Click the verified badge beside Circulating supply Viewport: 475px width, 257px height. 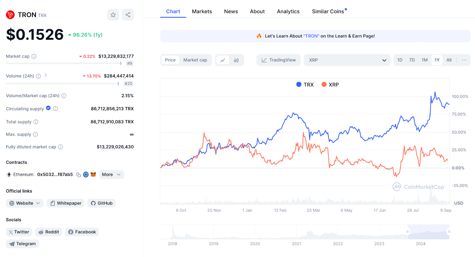point(48,108)
